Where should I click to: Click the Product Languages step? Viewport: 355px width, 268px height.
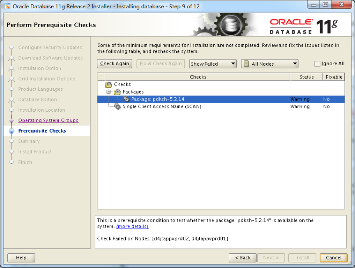[41, 89]
